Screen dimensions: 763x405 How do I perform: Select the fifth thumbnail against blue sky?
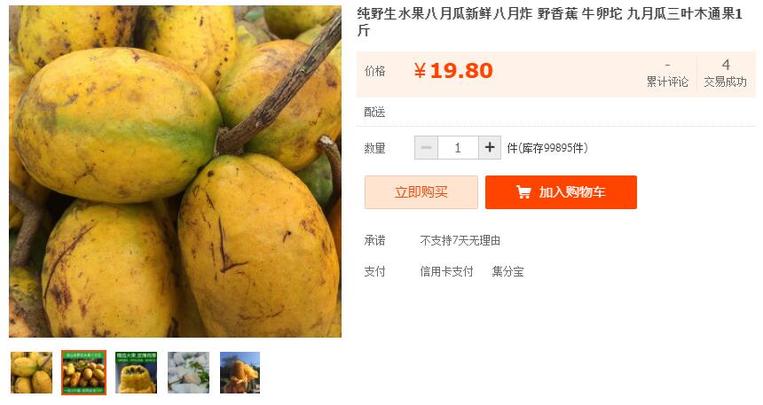[x=240, y=372]
